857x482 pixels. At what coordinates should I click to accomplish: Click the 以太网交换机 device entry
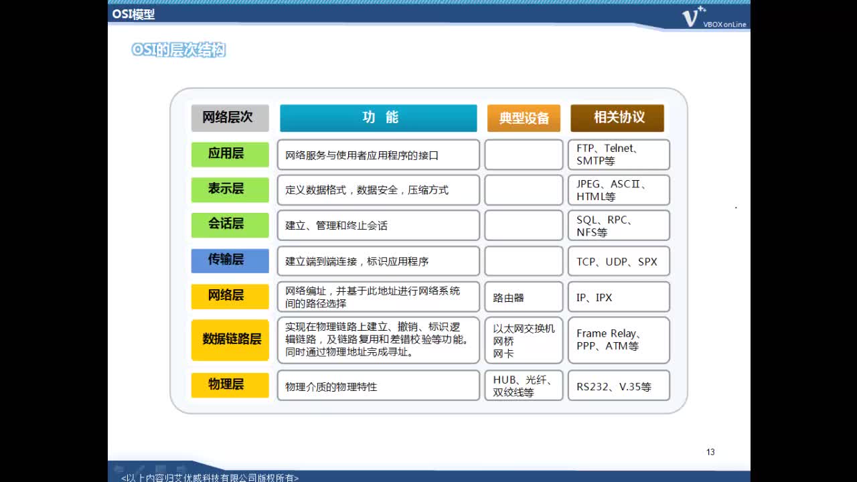point(524,329)
